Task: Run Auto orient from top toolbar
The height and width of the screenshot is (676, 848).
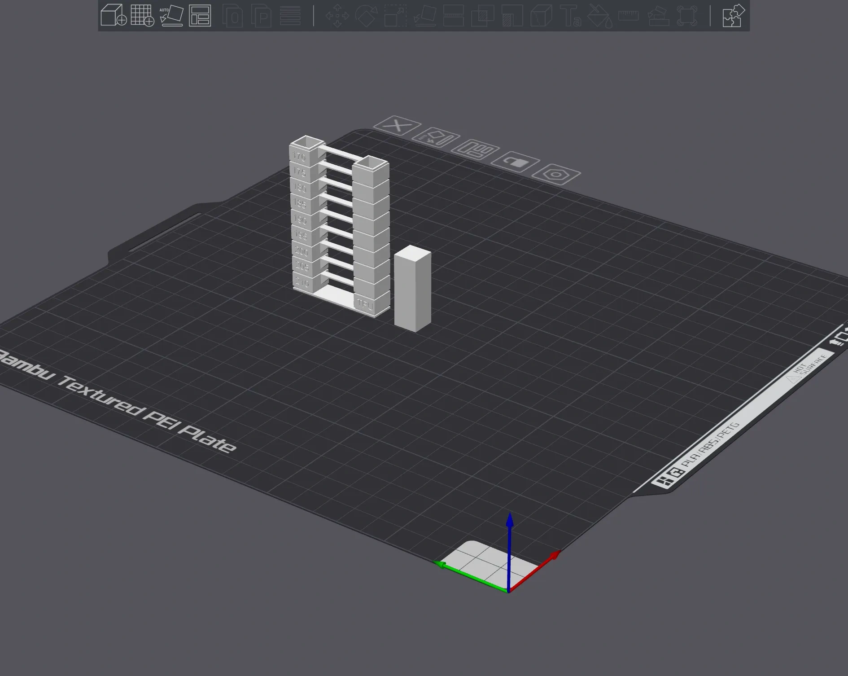Action: click(x=171, y=15)
